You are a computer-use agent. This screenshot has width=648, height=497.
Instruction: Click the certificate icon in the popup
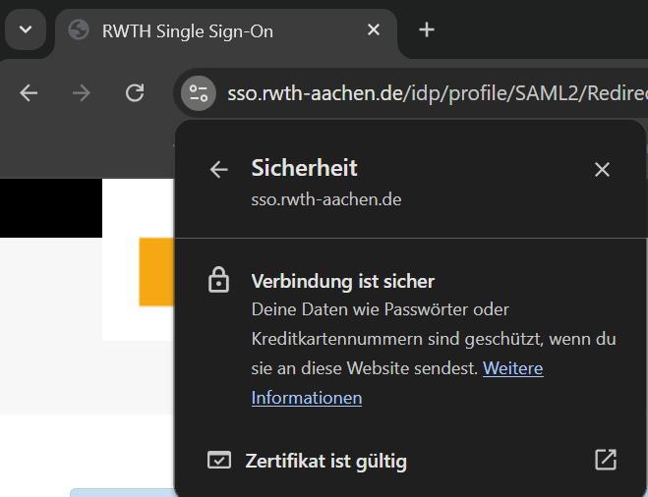coord(218,461)
